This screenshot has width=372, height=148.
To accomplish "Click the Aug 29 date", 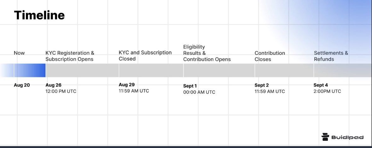I will click(x=127, y=84).
